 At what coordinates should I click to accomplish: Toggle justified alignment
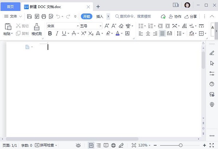[162, 33]
